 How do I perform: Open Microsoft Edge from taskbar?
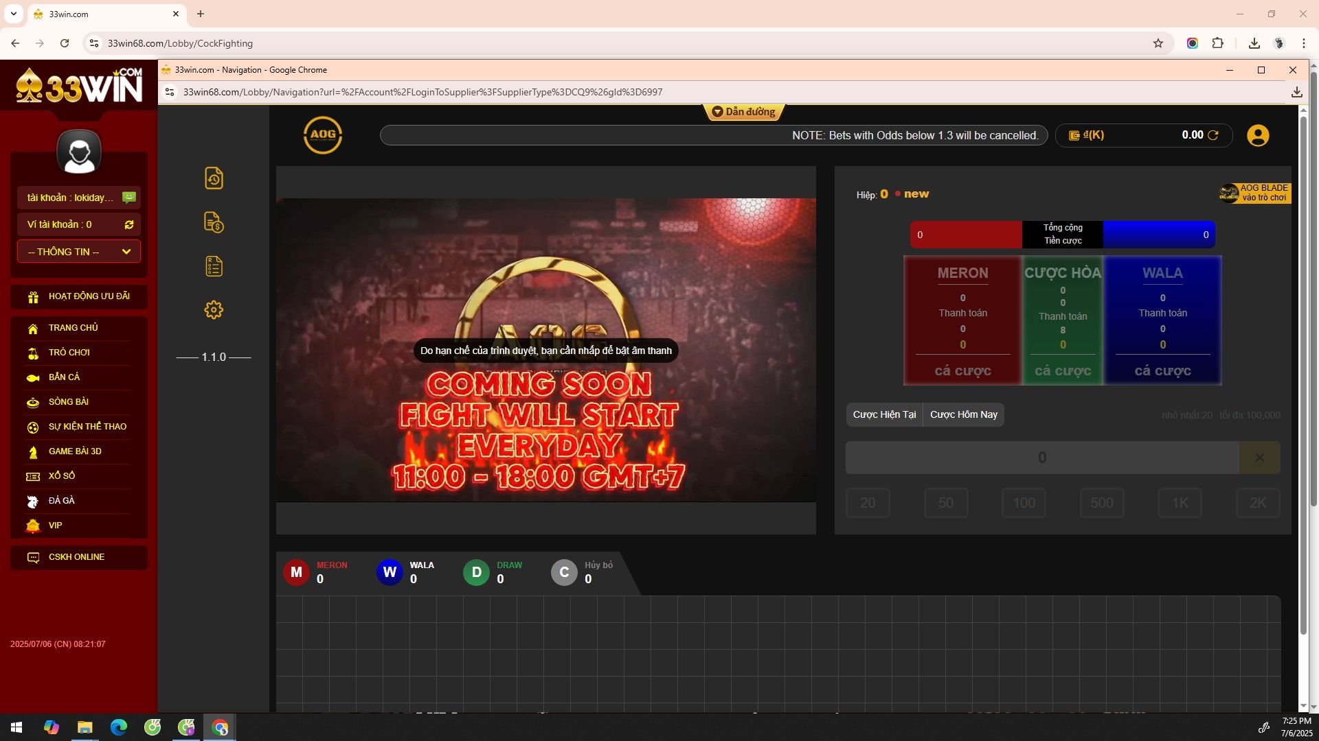[118, 727]
